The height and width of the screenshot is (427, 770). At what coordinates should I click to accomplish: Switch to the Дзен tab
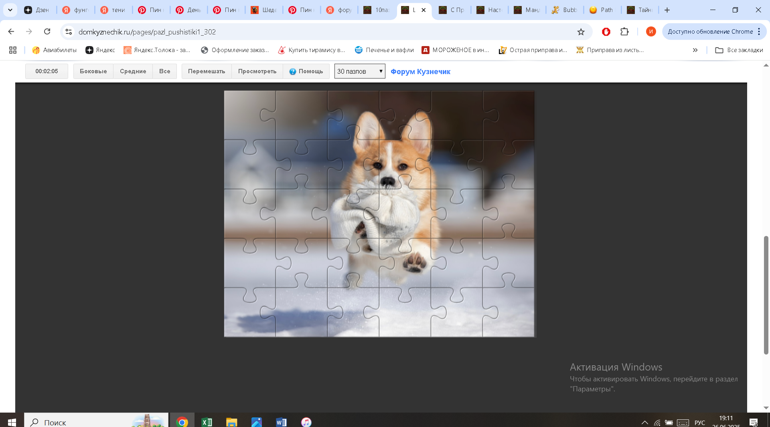tap(38, 10)
